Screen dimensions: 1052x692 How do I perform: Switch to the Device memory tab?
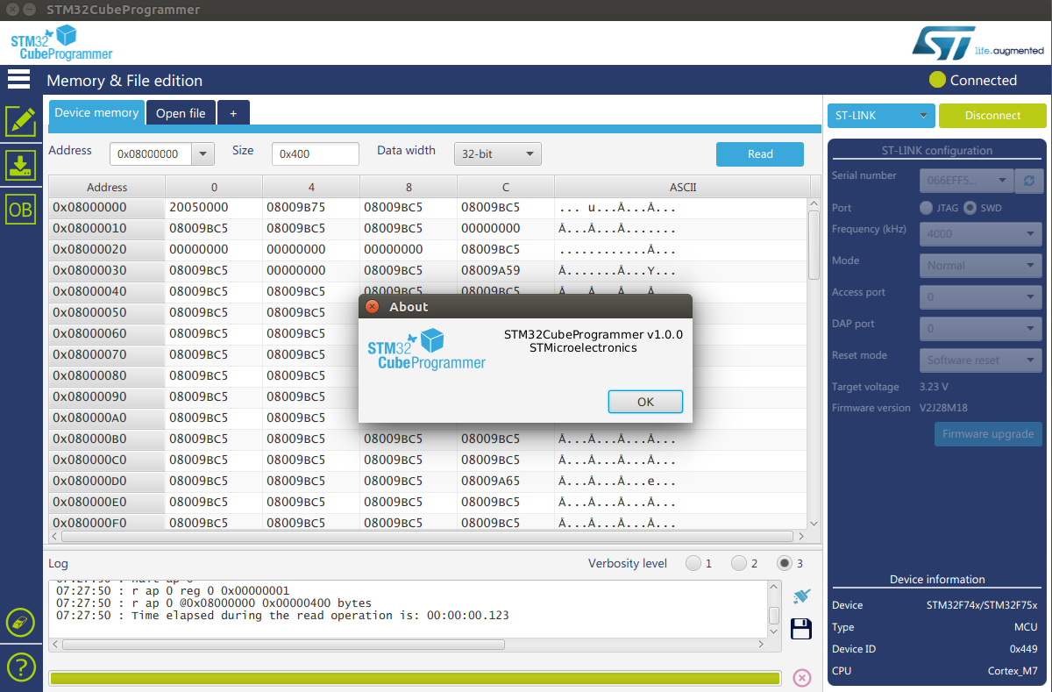click(96, 112)
